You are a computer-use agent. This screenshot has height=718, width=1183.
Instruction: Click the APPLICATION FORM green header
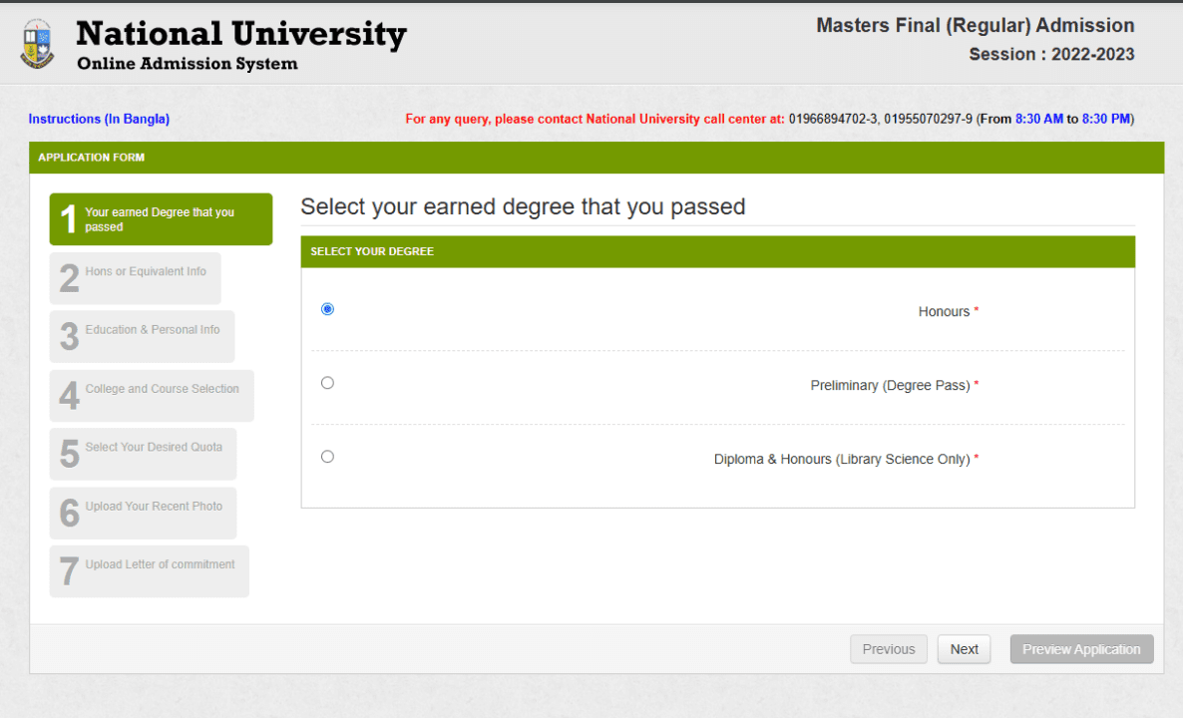pyautogui.click(x=596, y=158)
